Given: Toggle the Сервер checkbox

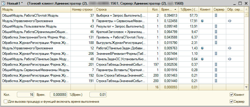Looking at the screenshot, I should (x=231, y=102).
